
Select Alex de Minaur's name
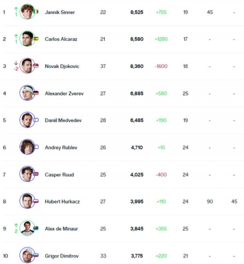pos(61,229)
